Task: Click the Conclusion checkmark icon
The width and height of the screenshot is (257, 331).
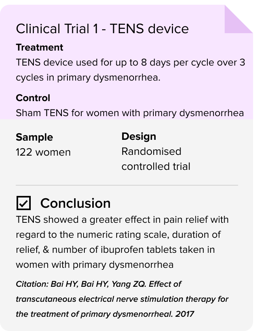Action: point(24,203)
